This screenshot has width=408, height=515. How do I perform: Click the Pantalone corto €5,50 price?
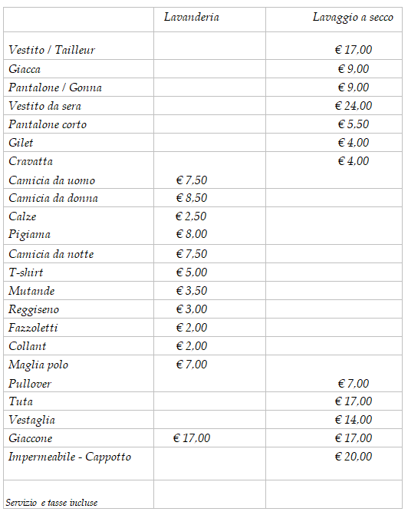(x=354, y=124)
